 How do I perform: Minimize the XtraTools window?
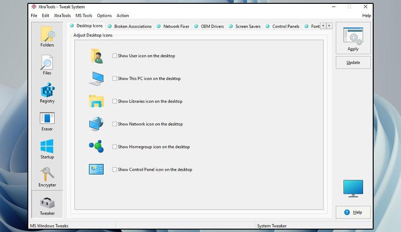[333, 7]
